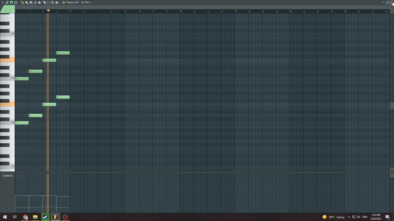
Task: Open Task View from taskbar
Action: coord(14,217)
